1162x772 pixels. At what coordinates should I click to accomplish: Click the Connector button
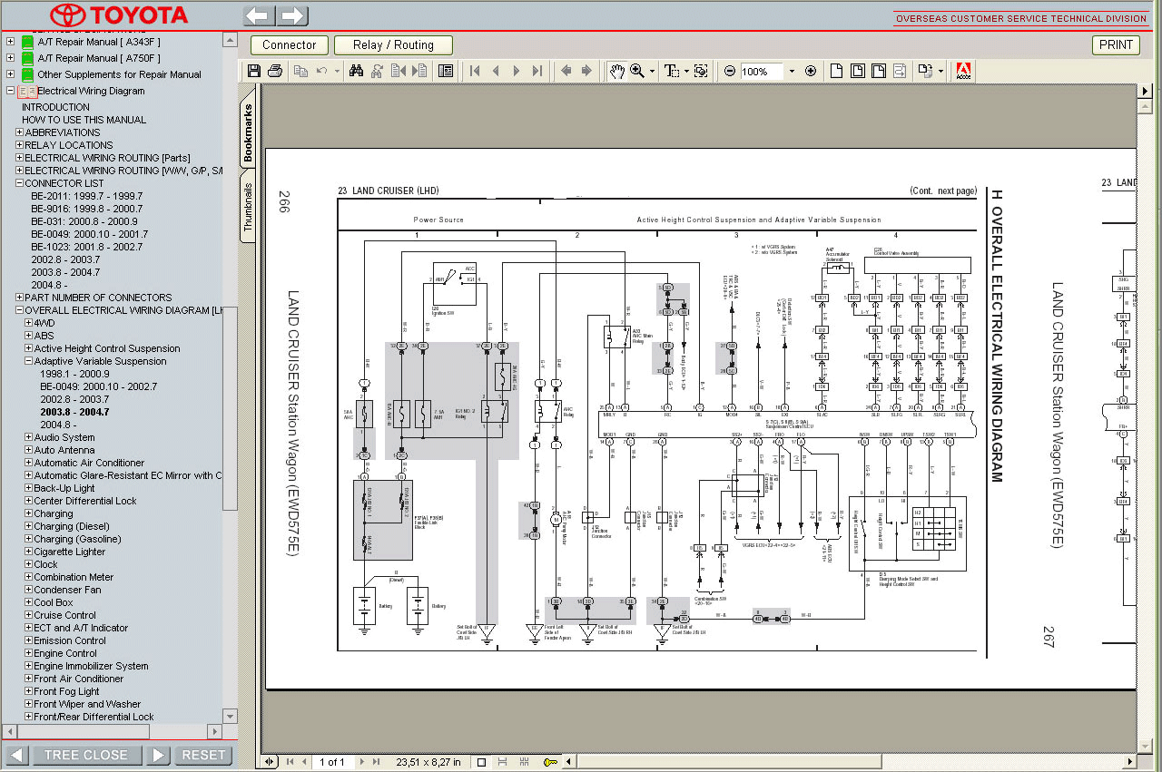[x=290, y=44]
